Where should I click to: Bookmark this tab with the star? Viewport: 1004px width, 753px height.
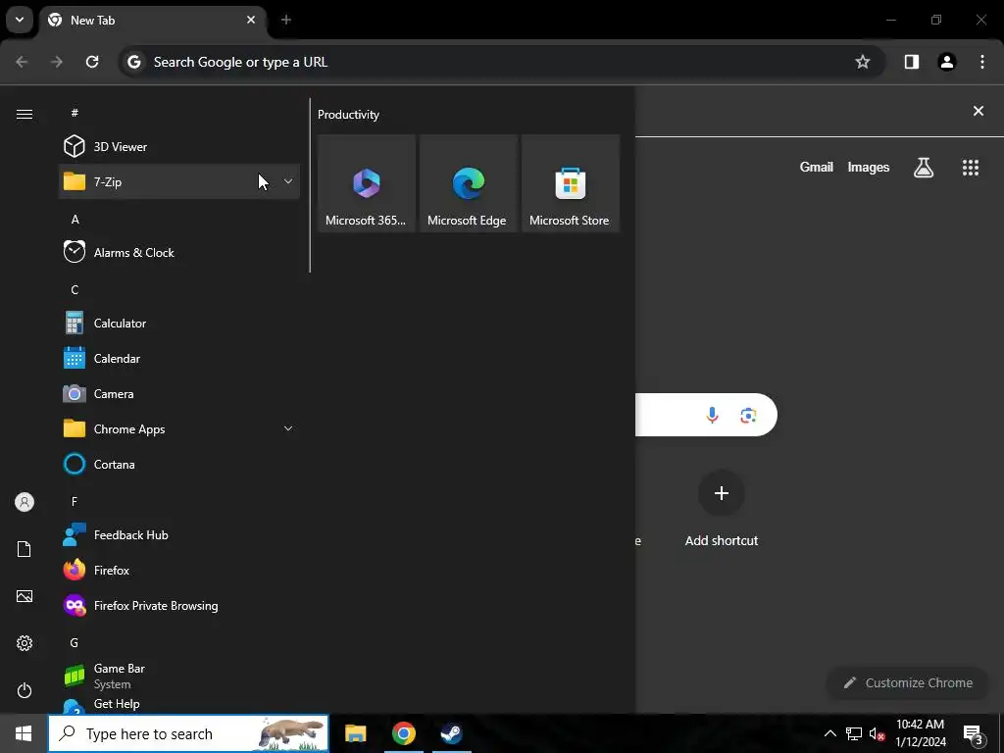[x=863, y=62]
